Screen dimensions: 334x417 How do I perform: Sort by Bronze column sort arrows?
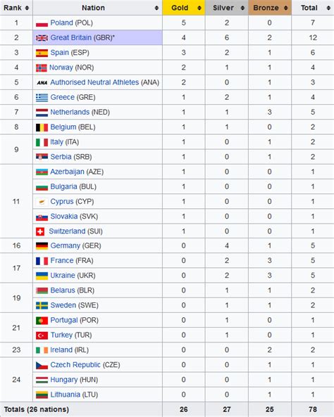286,8
